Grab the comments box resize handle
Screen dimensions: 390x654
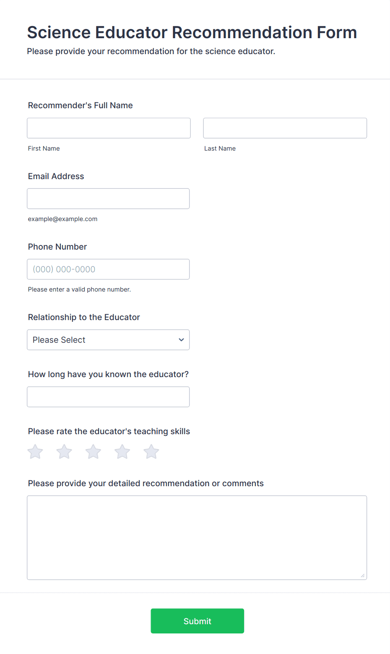(x=363, y=576)
